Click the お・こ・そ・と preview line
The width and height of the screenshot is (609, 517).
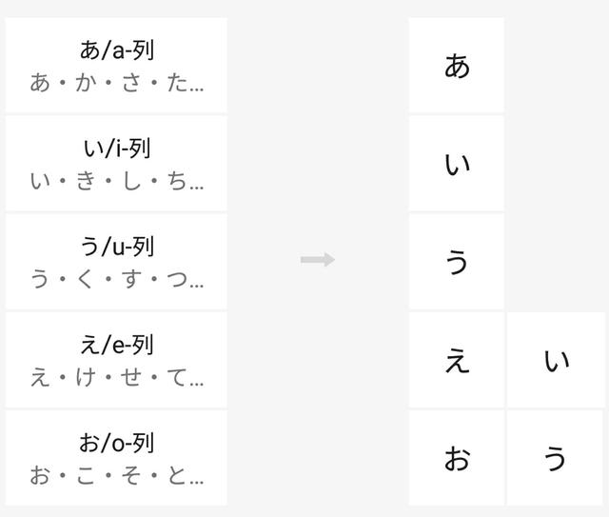[x=116, y=475]
